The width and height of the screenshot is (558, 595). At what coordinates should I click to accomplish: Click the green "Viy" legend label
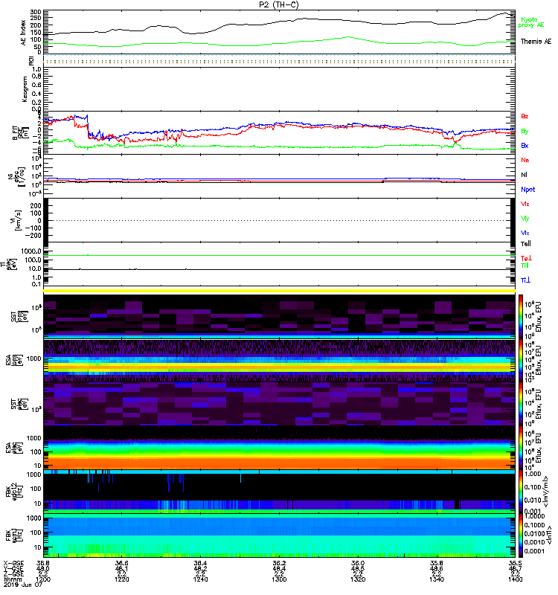[525, 219]
